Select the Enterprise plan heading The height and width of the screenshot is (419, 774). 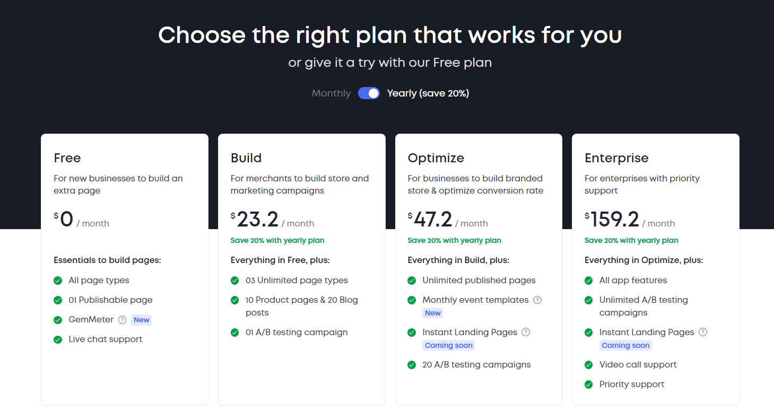[x=616, y=158]
